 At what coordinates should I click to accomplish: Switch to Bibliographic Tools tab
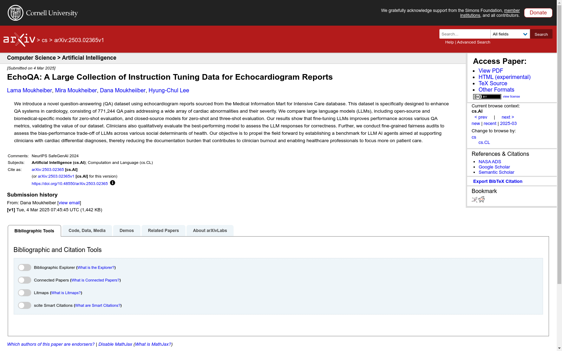34,231
